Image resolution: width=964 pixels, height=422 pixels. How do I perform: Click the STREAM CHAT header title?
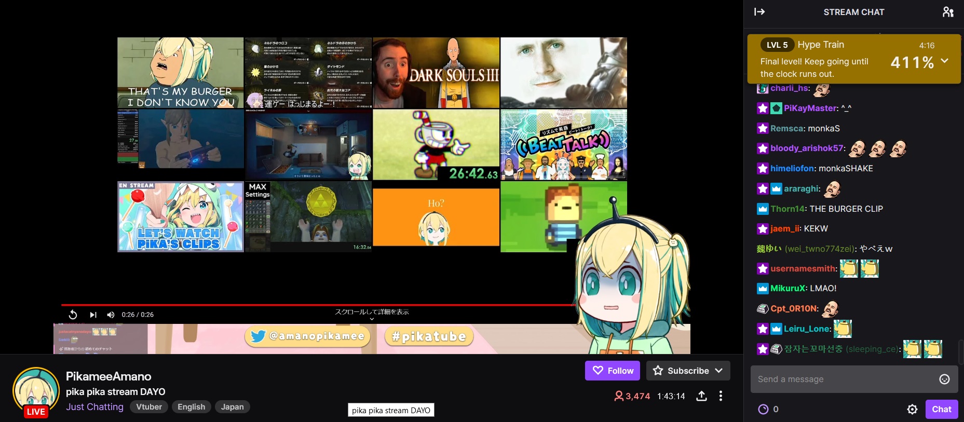tap(854, 12)
